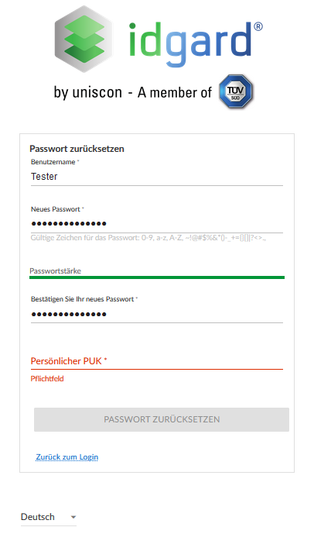314x534 pixels.
Task: Click the 'A member of' text
Action: (174, 92)
